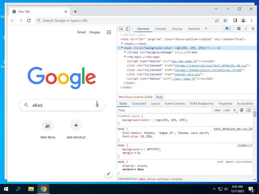Open a new tab with plus button
This screenshot has width=259, height=194.
pyautogui.click(x=75, y=12)
